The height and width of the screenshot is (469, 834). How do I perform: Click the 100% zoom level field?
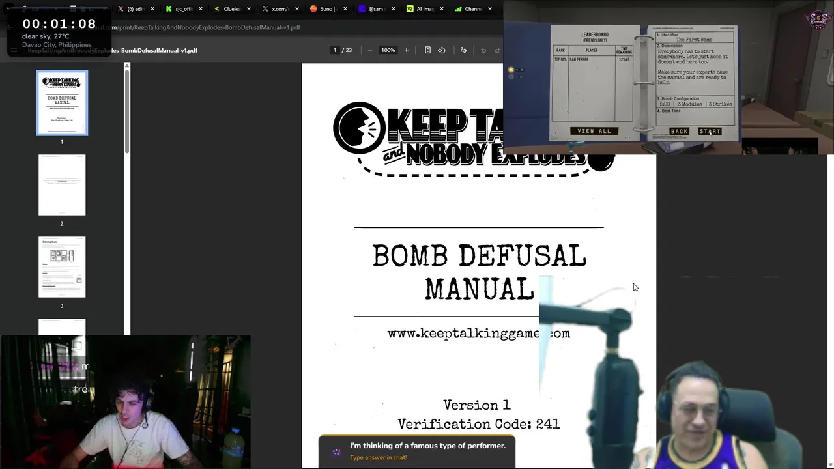(388, 50)
